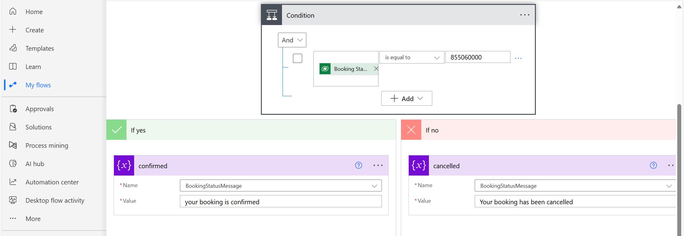Click help icon on confirmed action
684x236 pixels.
coord(358,165)
